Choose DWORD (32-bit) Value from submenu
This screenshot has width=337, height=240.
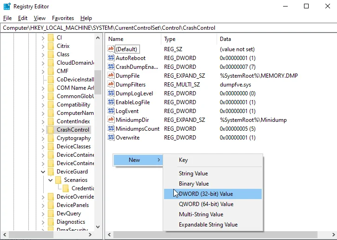click(213, 194)
